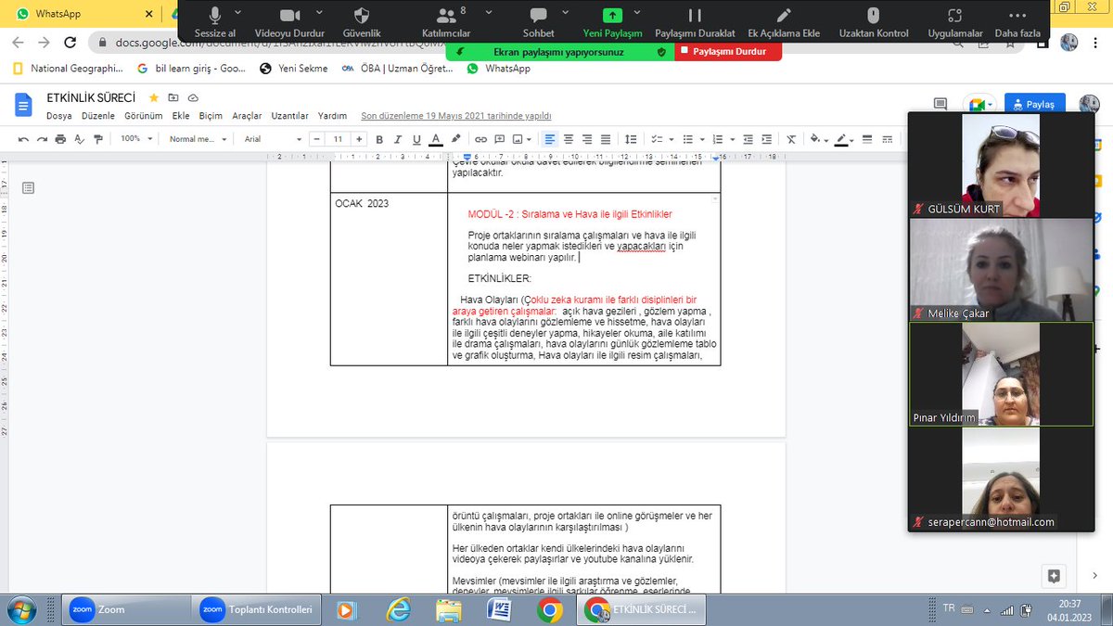The width and height of the screenshot is (1113, 626).
Task: Close the WhatsApp browser tab
Action: (x=149, y=14)
